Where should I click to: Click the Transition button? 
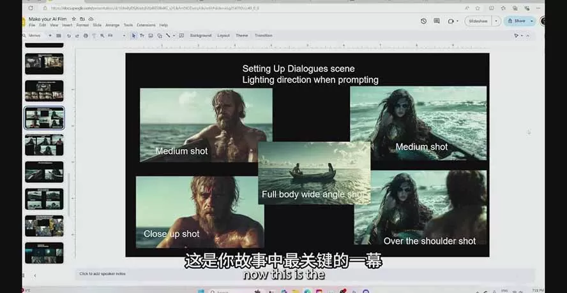tap(263, 36)
